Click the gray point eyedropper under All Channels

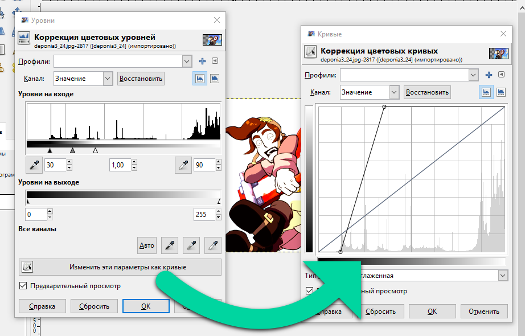(191, 245)
